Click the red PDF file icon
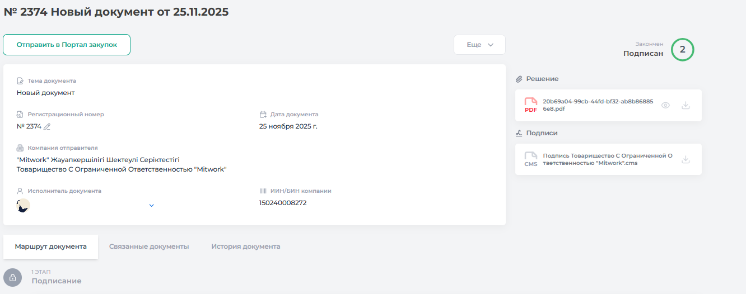This screenshot has width=746, height=294. click(530, 105)
